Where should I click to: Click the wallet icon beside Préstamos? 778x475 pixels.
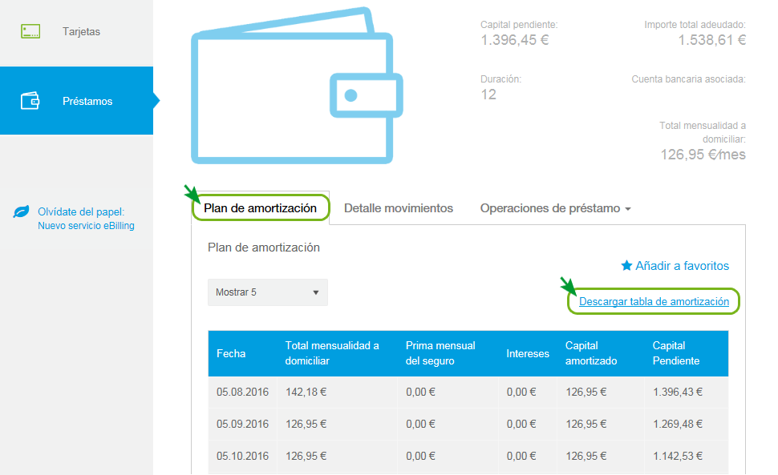point(30,100)
